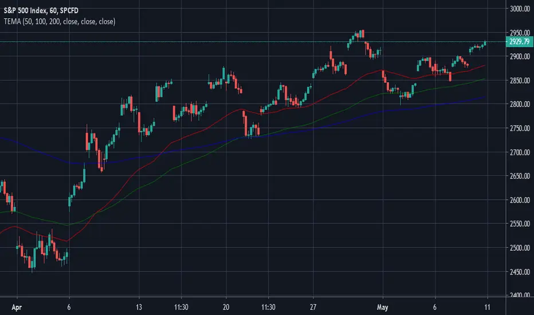534x315 pixels.
Task: Select the 11 date label on time axis
Action: tap(488, 307)
